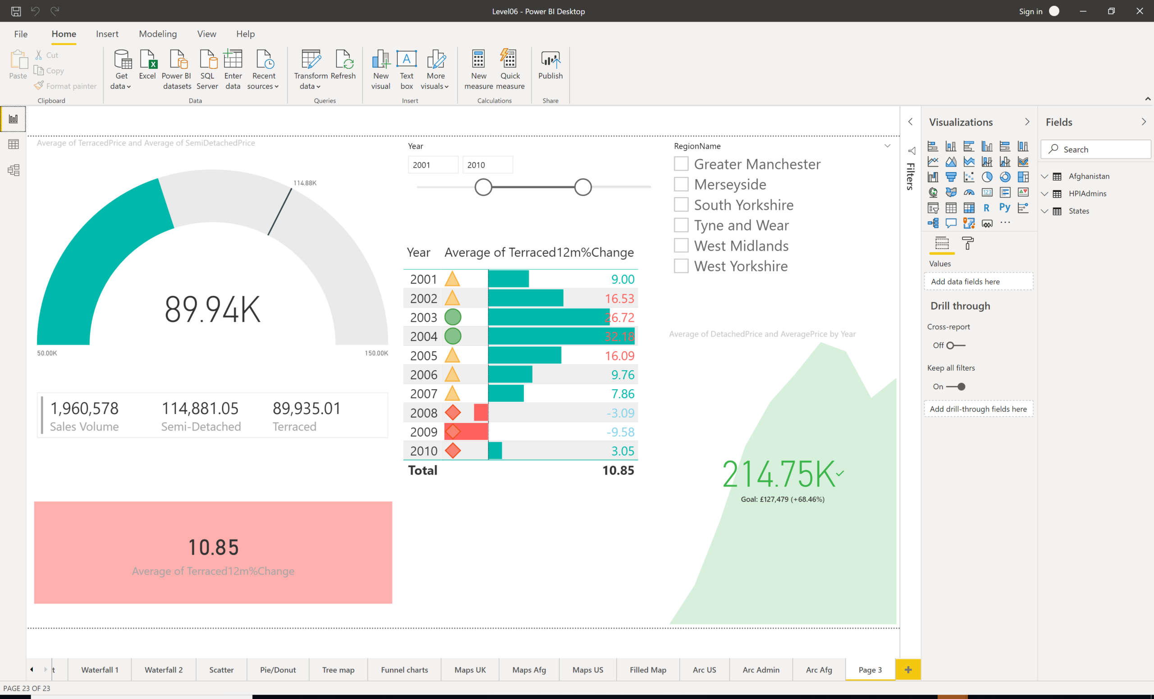Viewport: 1154px width, 699px height.
Task: Open the Insert ribbon tab
Action: tap(107, 34)
